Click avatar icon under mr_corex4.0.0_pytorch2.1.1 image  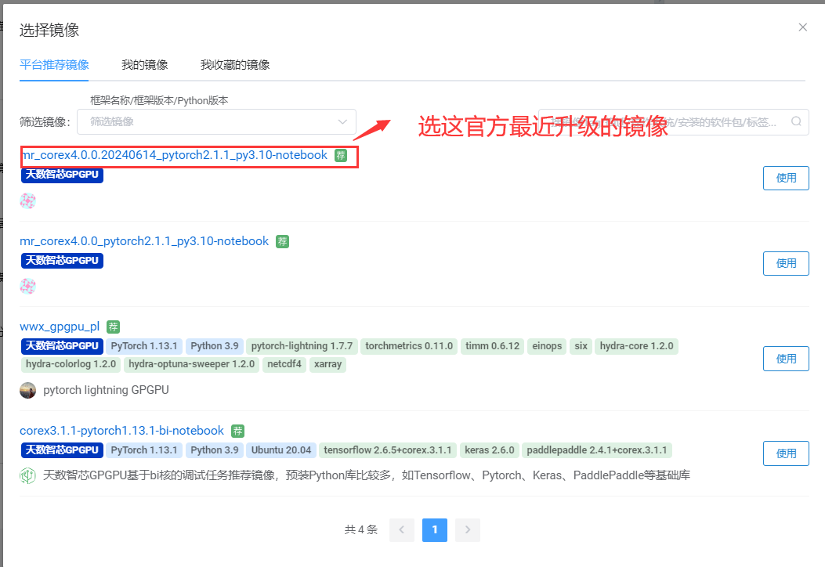(x=28, y=286)
